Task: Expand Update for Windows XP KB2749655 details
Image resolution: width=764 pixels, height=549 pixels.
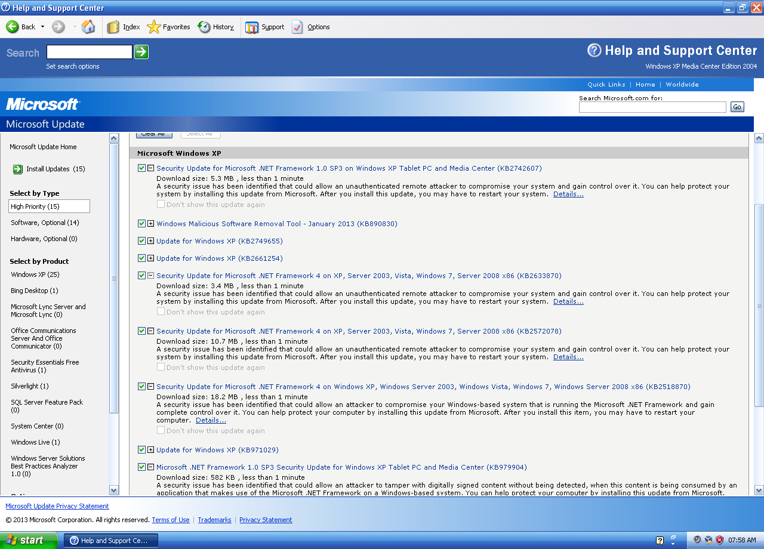Action: coord(150,241)
